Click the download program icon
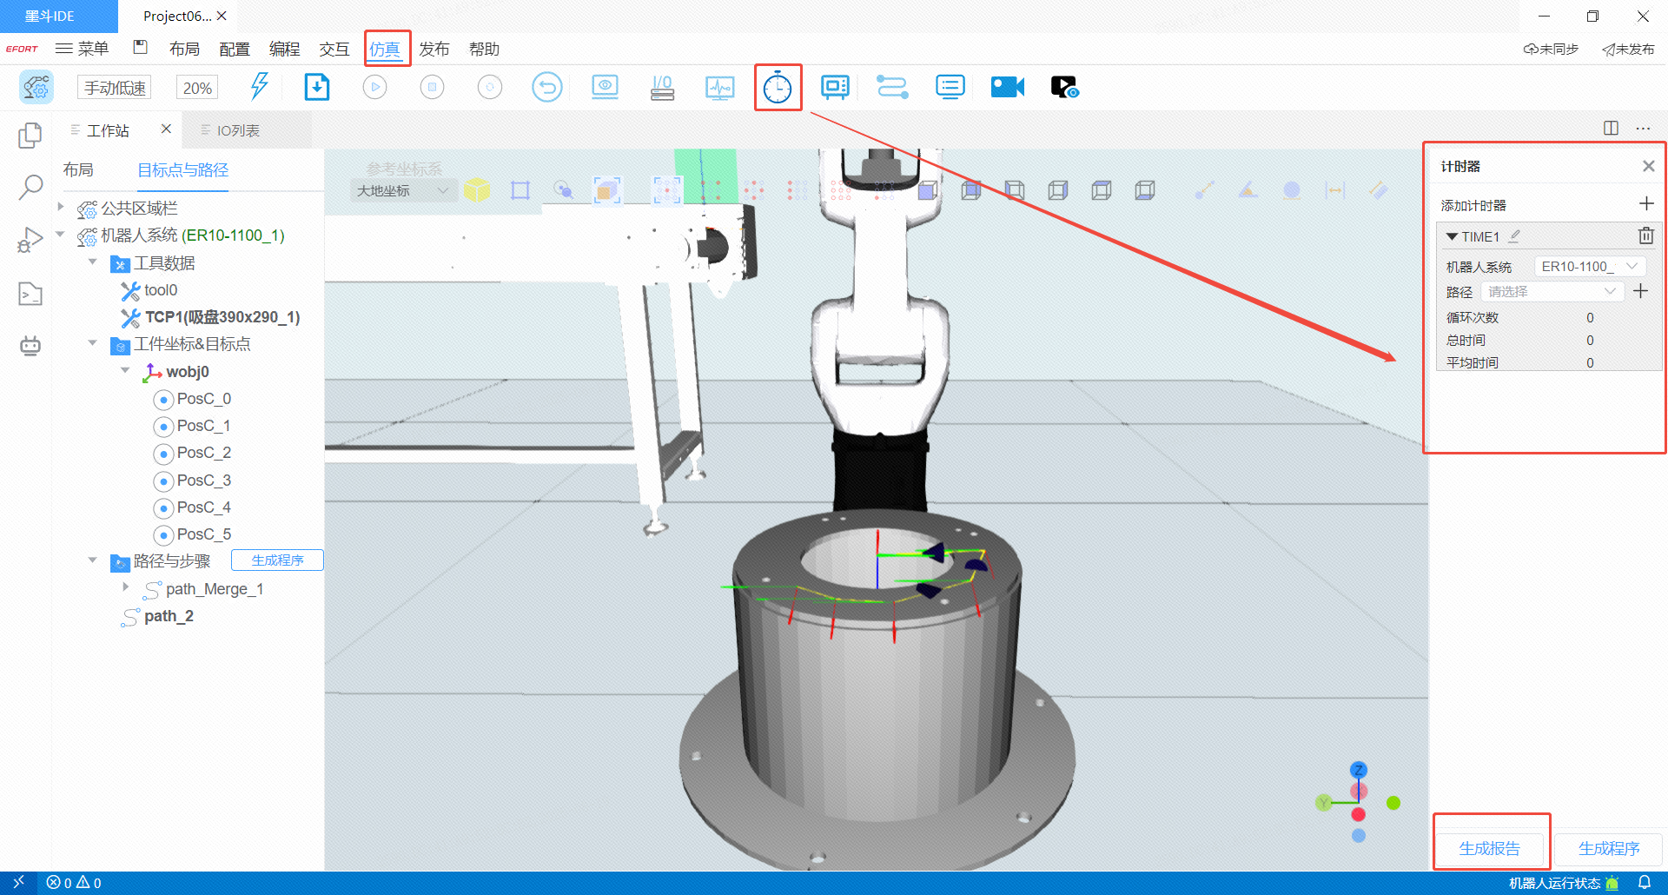 tap(317, 87)
